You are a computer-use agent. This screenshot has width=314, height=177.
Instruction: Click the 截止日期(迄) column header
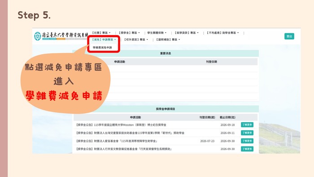tap(227, 117)
